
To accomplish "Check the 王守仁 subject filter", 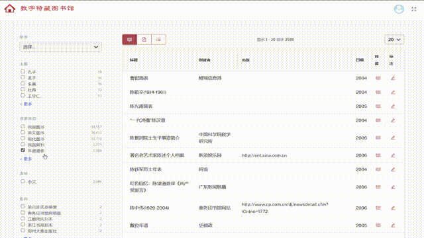I will [x=23, y=95].
